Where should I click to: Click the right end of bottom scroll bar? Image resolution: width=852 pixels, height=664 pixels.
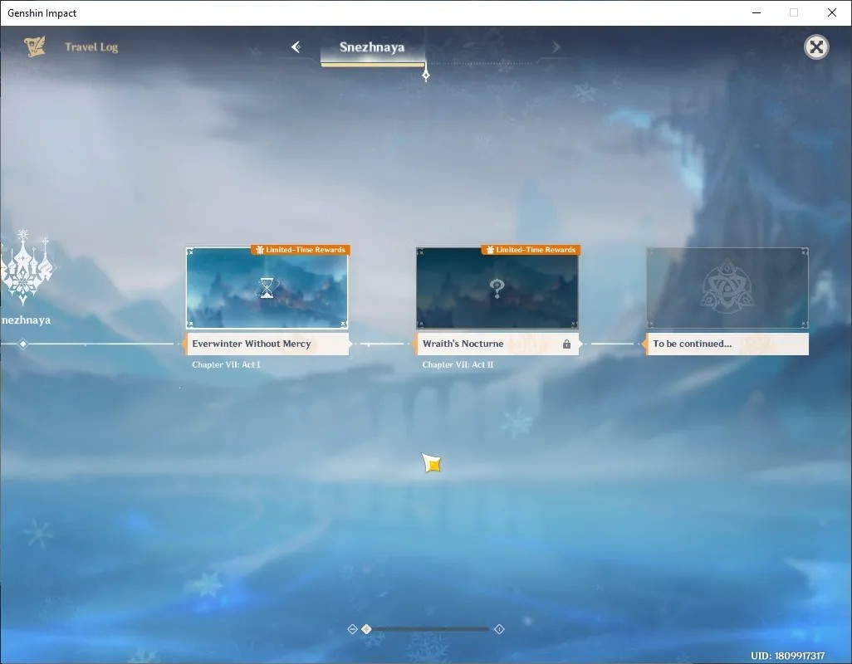(x=499, y=628)
